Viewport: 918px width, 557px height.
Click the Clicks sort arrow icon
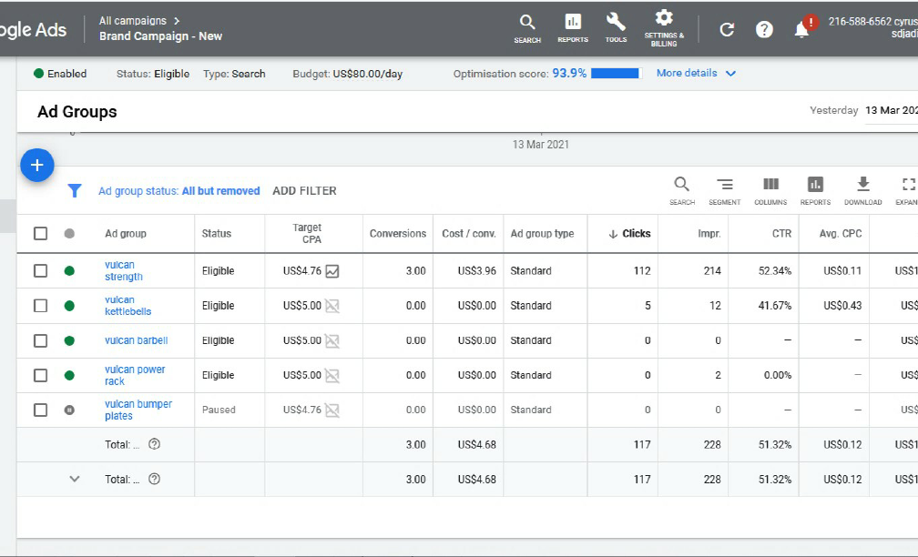tap(613, 234)
